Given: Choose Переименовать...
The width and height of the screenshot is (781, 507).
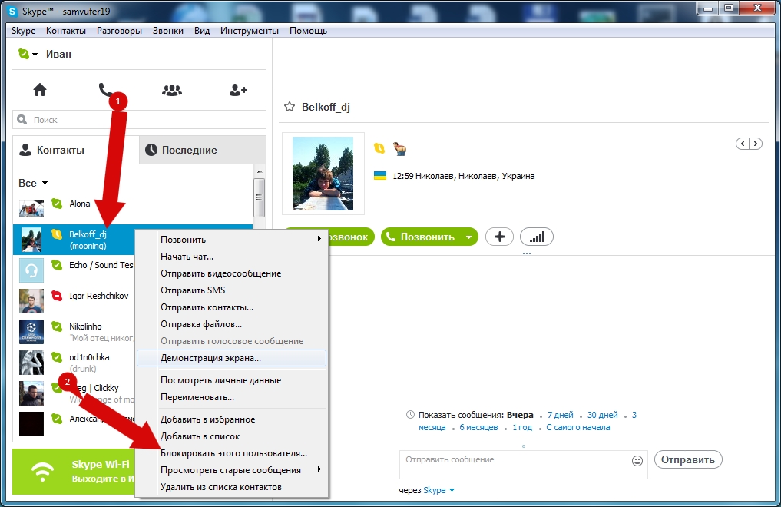Looking at the screenshot, I should pos(232,397).
